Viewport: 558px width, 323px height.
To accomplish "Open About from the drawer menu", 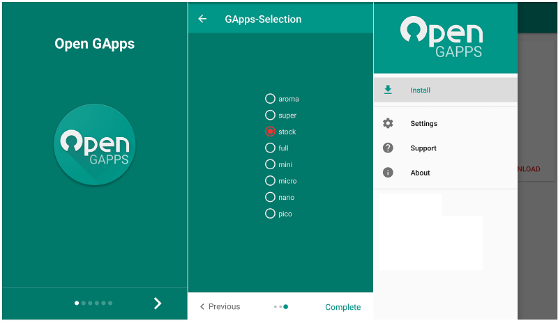I will pyautogui.click(x=446, y=173).
